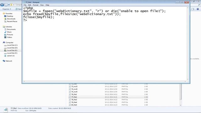Click the Notepad vertical scrollbar down arrow

[x=188, y=79]
